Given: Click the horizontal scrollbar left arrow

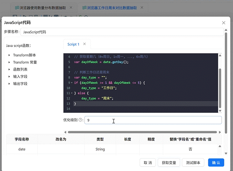Looking at the screenshot, I should [65, 132].
